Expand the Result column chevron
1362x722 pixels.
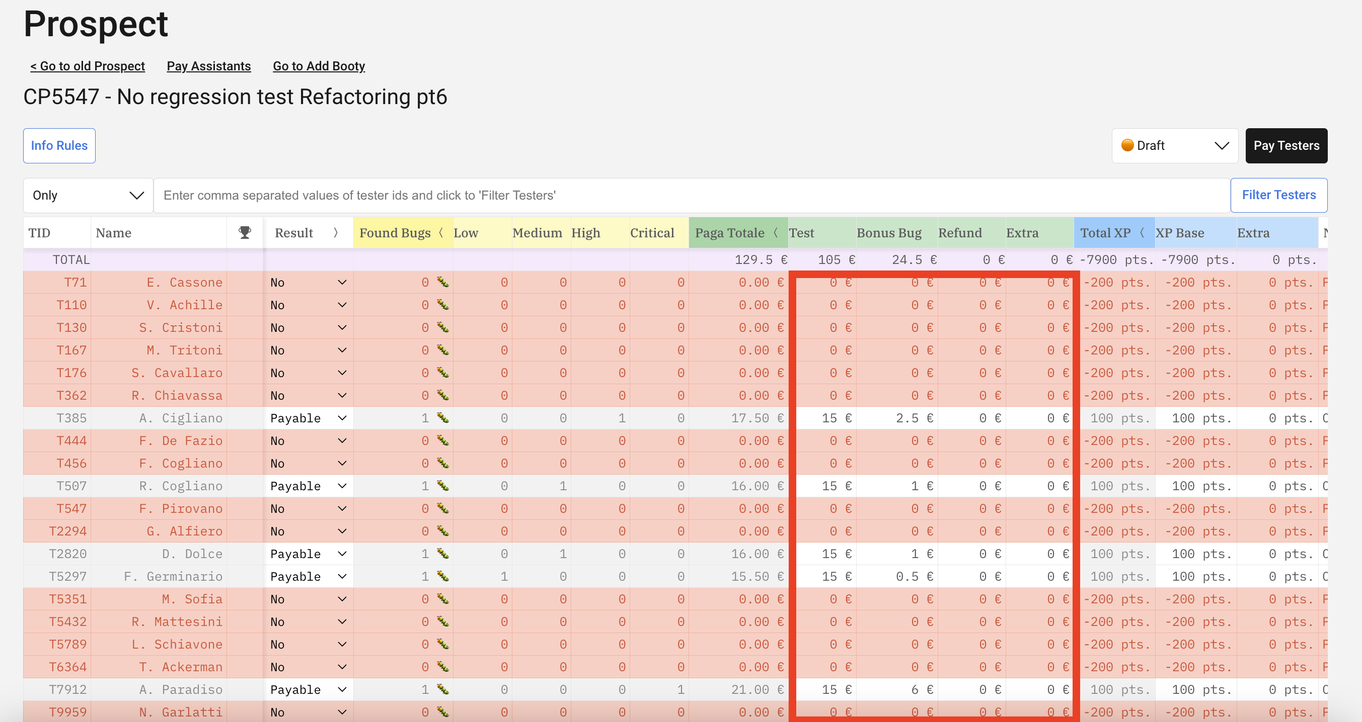pyautogui.click(x=336, y=232)
